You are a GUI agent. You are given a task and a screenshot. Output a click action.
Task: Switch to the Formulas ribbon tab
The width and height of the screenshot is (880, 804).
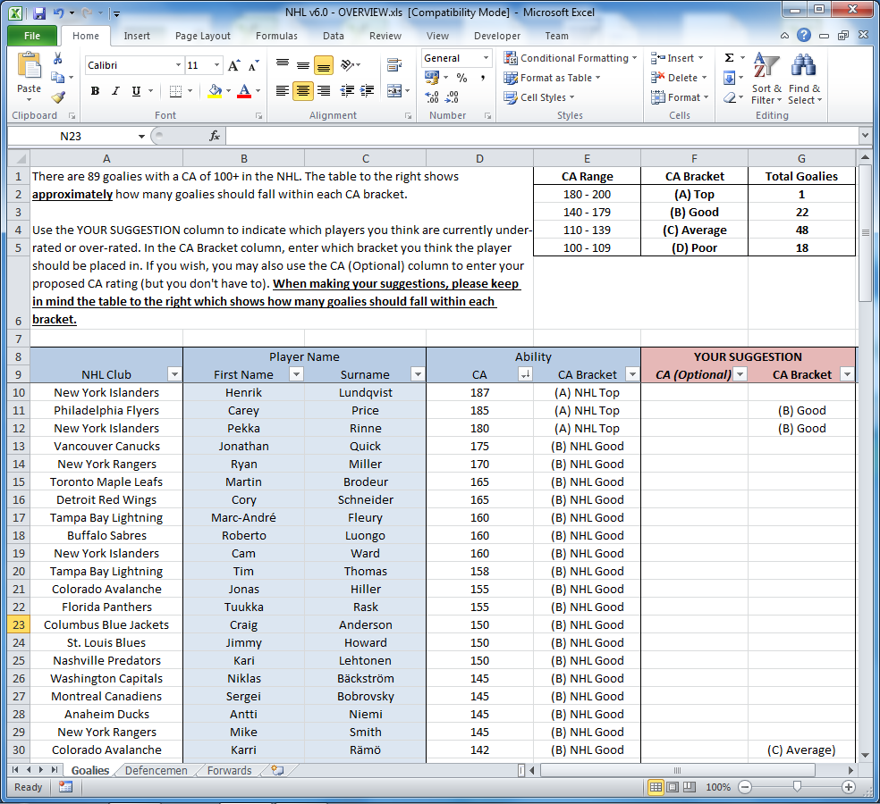tap(276, 36)
